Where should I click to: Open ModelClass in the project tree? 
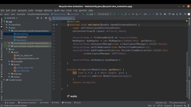[21, 37]
